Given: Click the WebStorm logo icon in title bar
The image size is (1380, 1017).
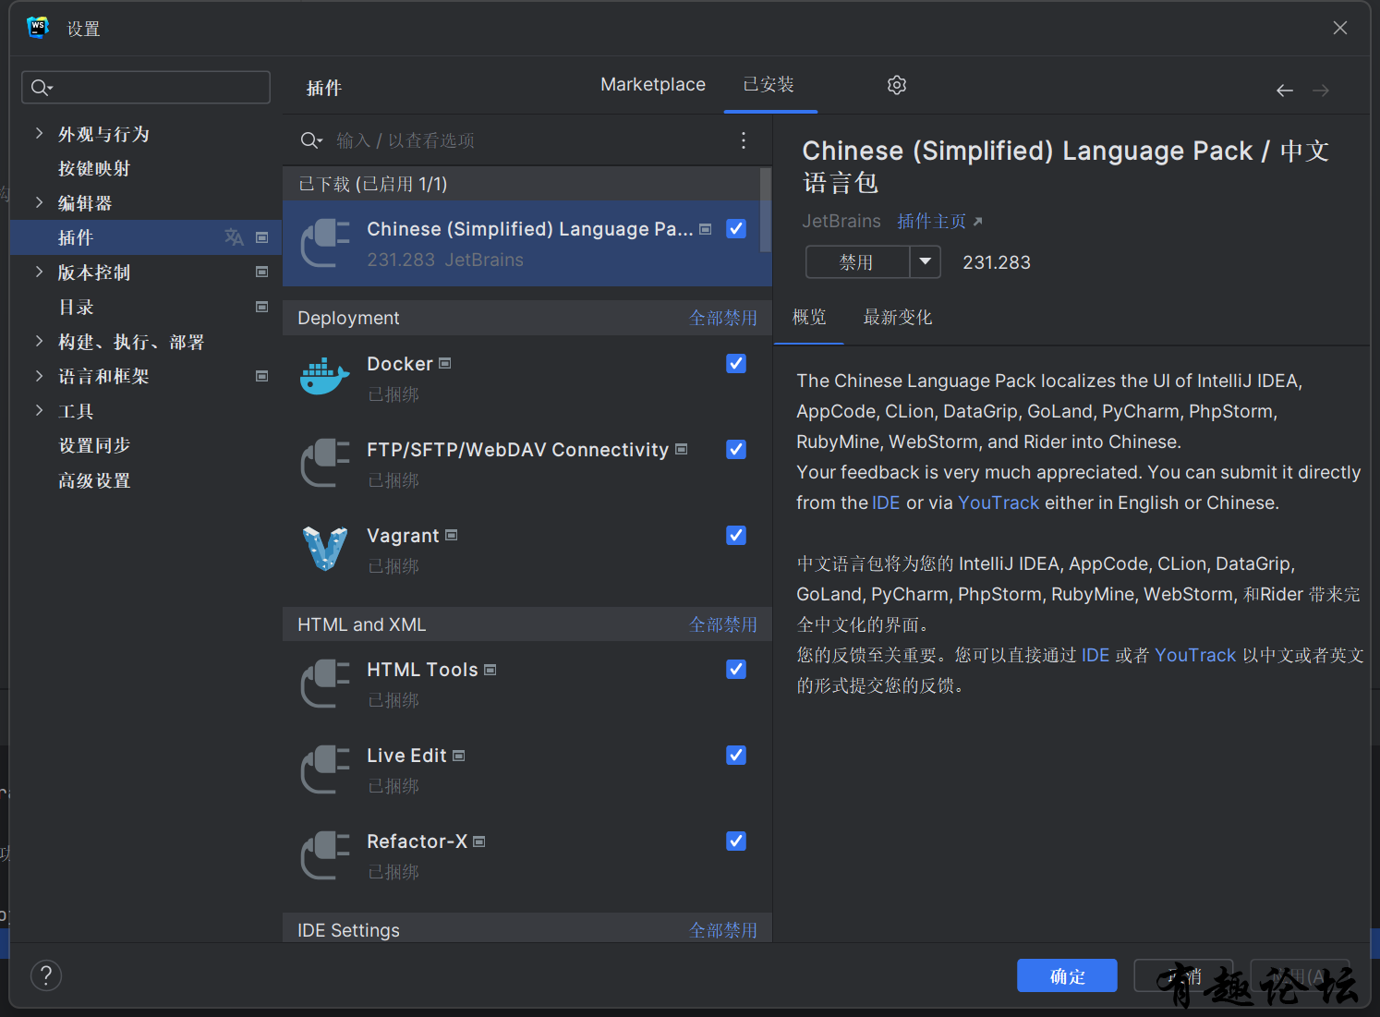Looking at the screenshot, I should click(38, 28).
